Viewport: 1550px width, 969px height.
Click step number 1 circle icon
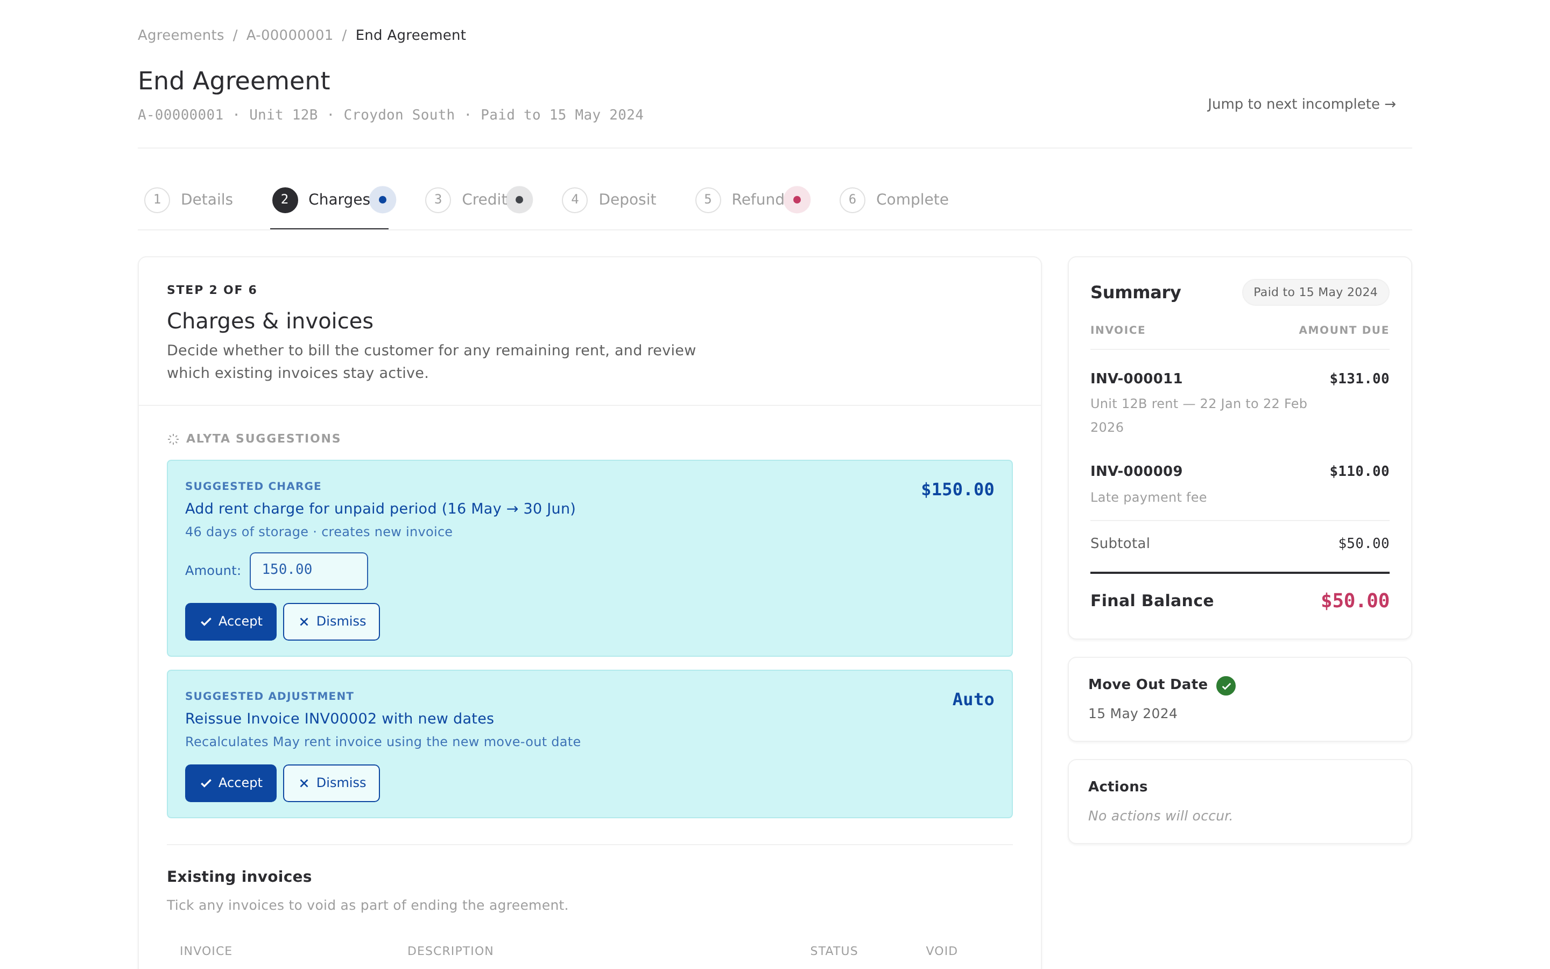(x=157, y=200)
